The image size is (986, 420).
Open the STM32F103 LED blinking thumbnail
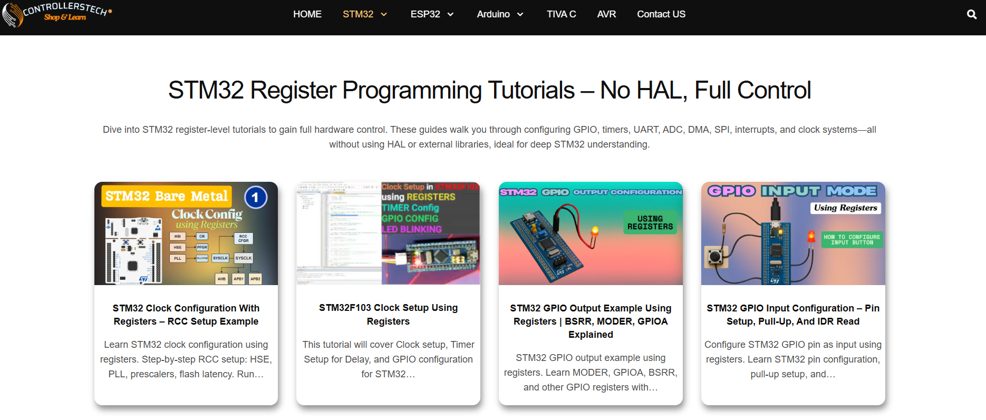click(x=388, y=233)
